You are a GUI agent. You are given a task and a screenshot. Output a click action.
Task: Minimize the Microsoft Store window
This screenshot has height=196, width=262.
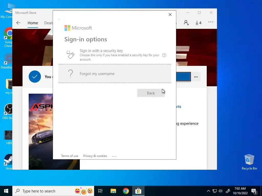tap(188, 13)
